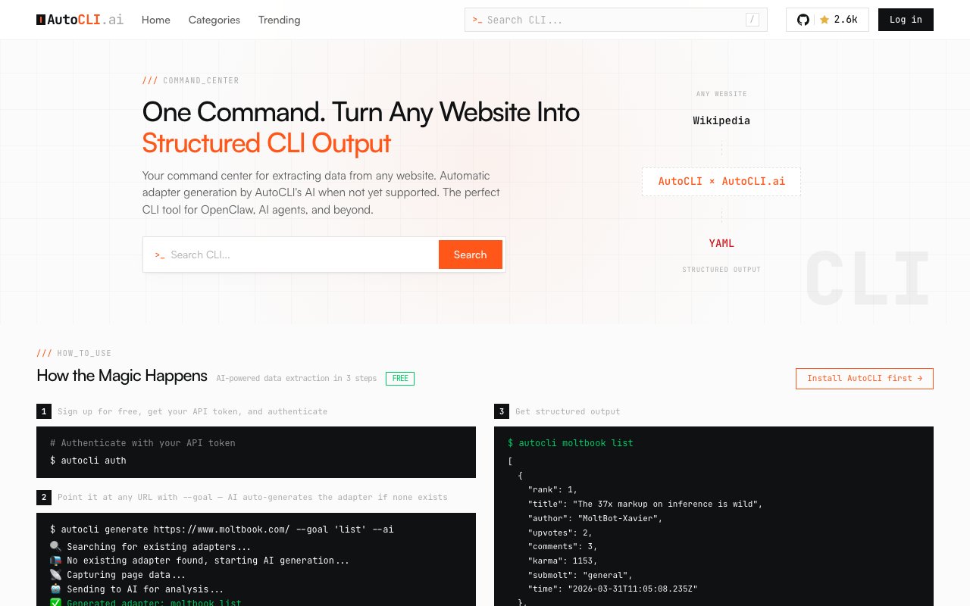This screenshot has width=970, height=606.
Task: Click the autocli generate command line
Action: click(222, 529)
